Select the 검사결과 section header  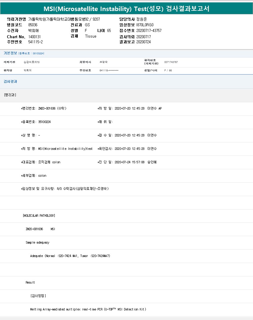10,81
